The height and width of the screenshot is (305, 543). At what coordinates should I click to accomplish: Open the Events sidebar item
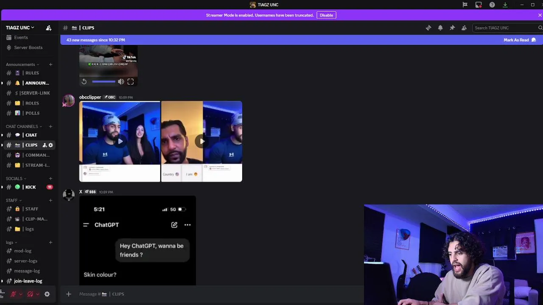click(29, 37)
